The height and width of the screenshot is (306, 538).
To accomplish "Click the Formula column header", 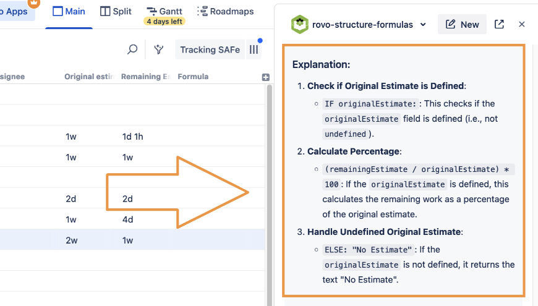I will click(193, 77).
